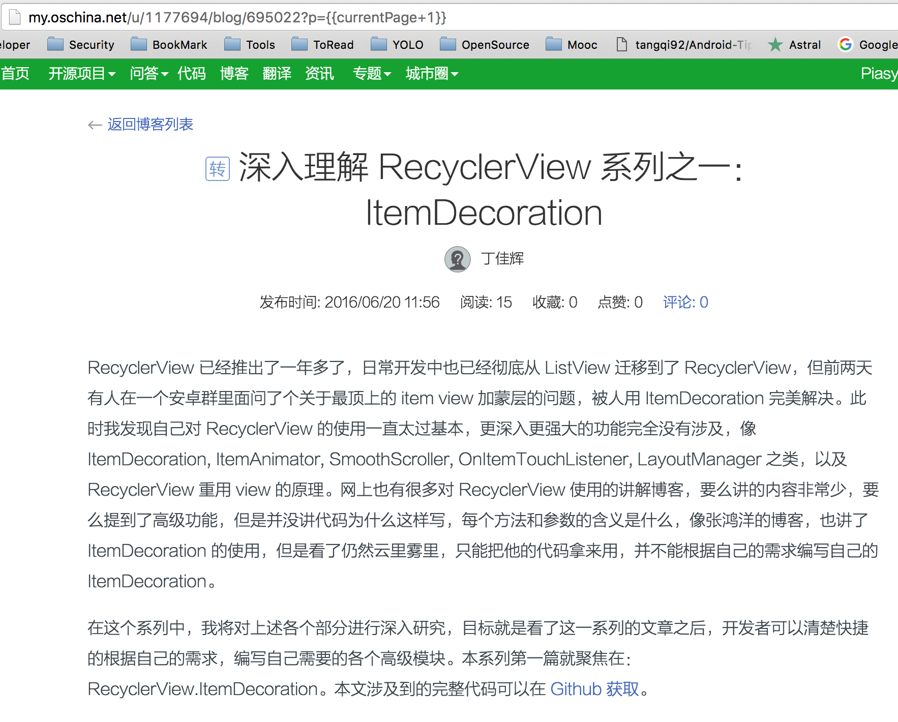Expand the 问答 dropdown menu
898x722 pixels.
pyautogui.click(x=148, y=74)
